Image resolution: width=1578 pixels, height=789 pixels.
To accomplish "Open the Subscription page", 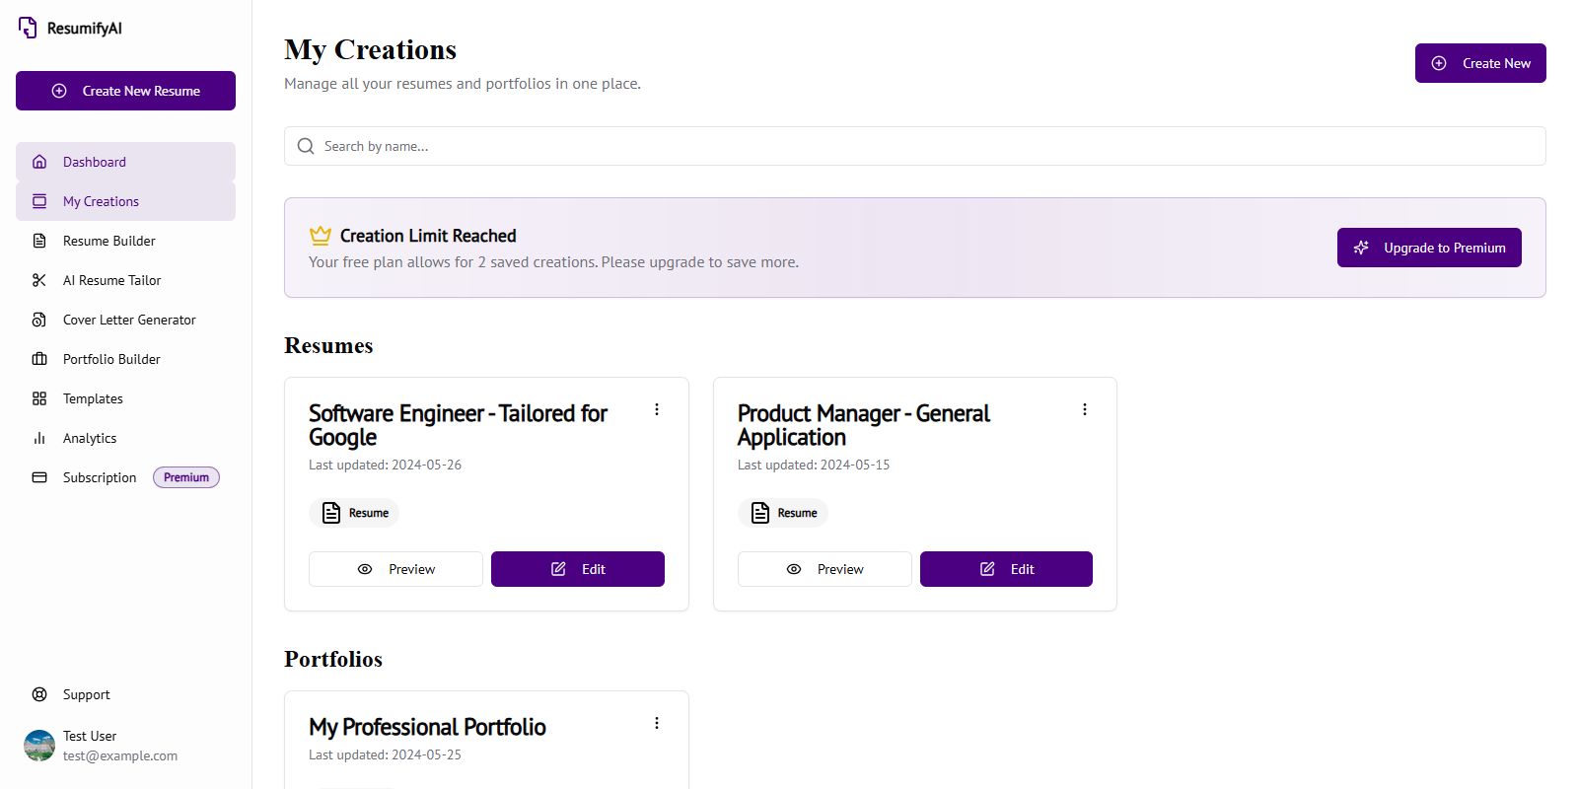I will (x=100, y=477).
